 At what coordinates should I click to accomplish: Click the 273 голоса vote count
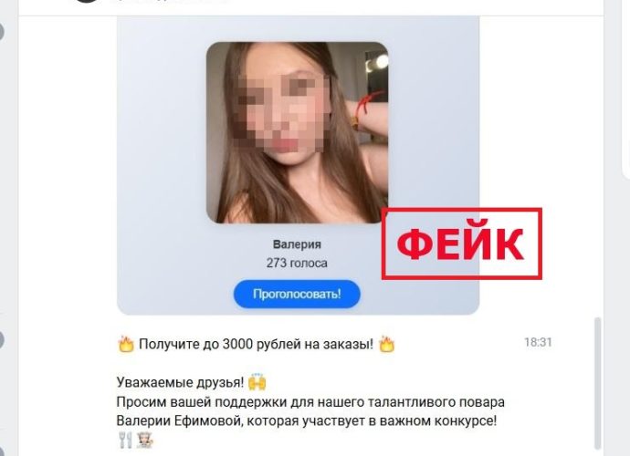pos(297,264)
